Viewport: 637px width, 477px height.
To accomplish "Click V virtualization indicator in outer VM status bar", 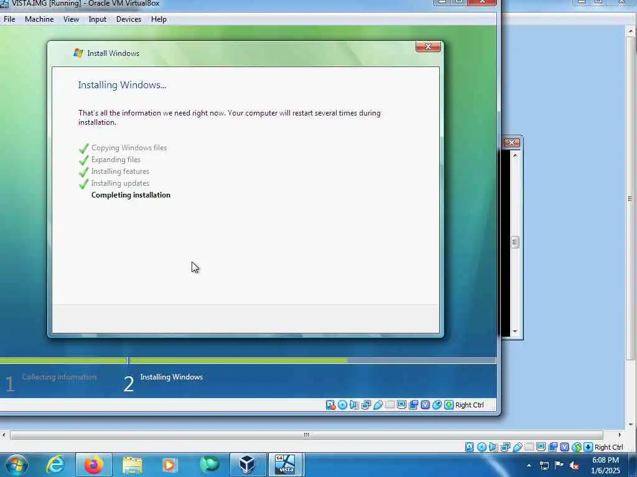I will click(565, 447).
